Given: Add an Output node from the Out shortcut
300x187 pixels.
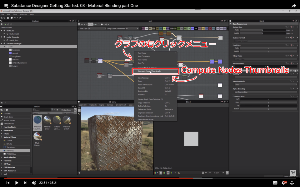Looking at the screenshot, I should pos(225,29).
